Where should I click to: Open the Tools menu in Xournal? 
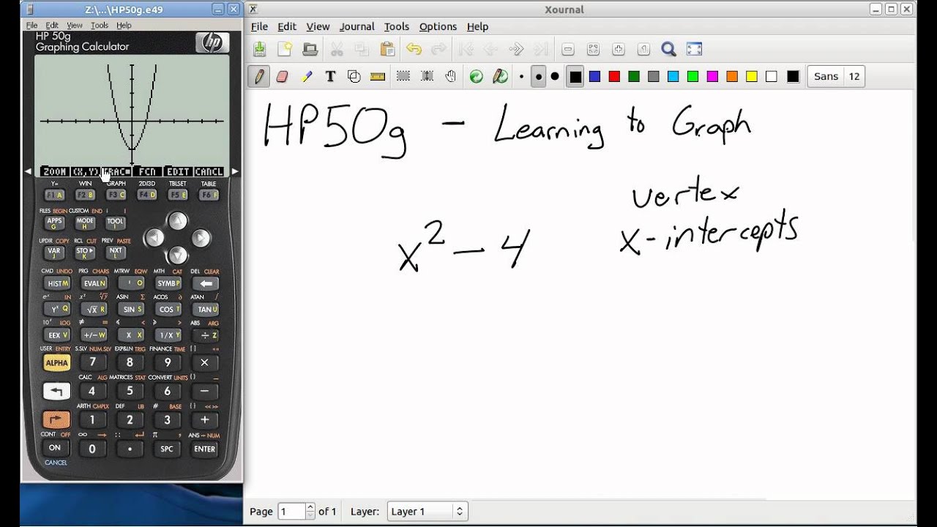(x=397, y=26)
